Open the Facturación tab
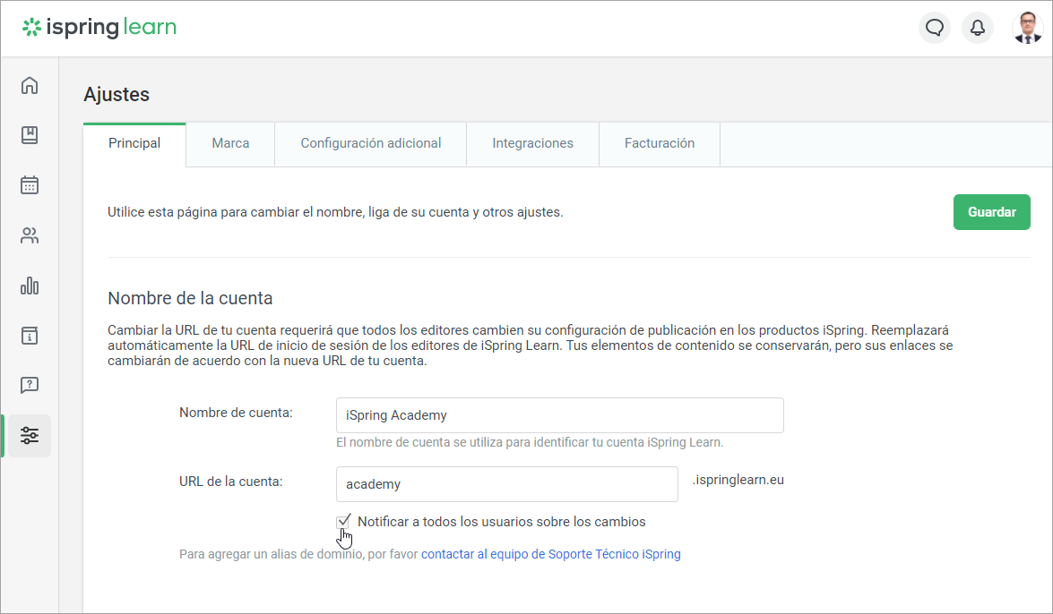 660,143
